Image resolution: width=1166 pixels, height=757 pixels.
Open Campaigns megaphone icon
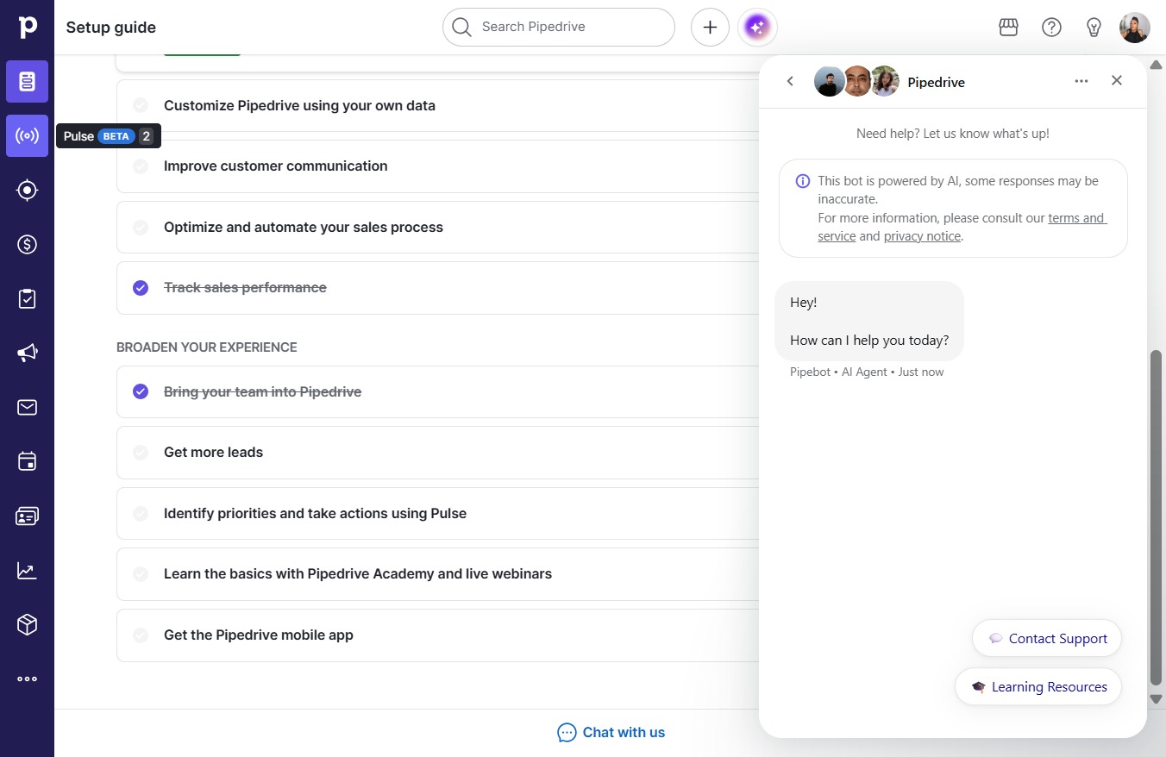click(x=27, y=353)
